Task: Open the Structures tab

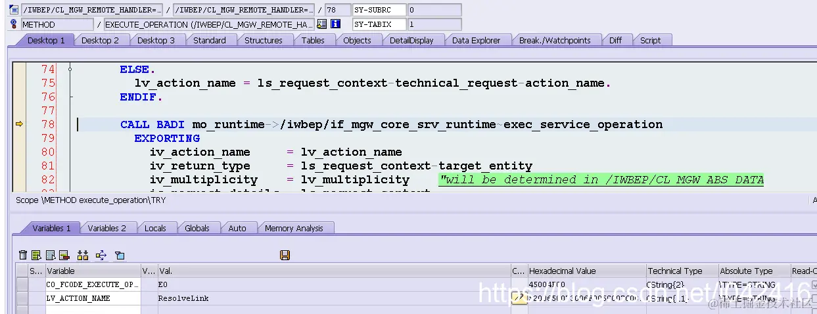Action: coord(264,40)
